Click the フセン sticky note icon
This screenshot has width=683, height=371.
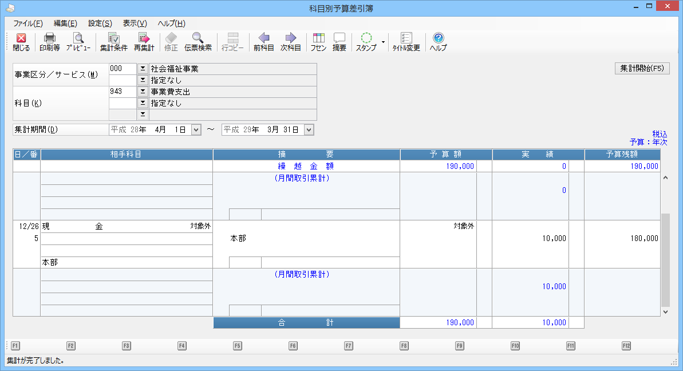point(318,42)
